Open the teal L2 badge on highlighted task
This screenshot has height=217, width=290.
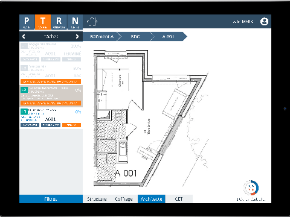[x=24, y=90]
